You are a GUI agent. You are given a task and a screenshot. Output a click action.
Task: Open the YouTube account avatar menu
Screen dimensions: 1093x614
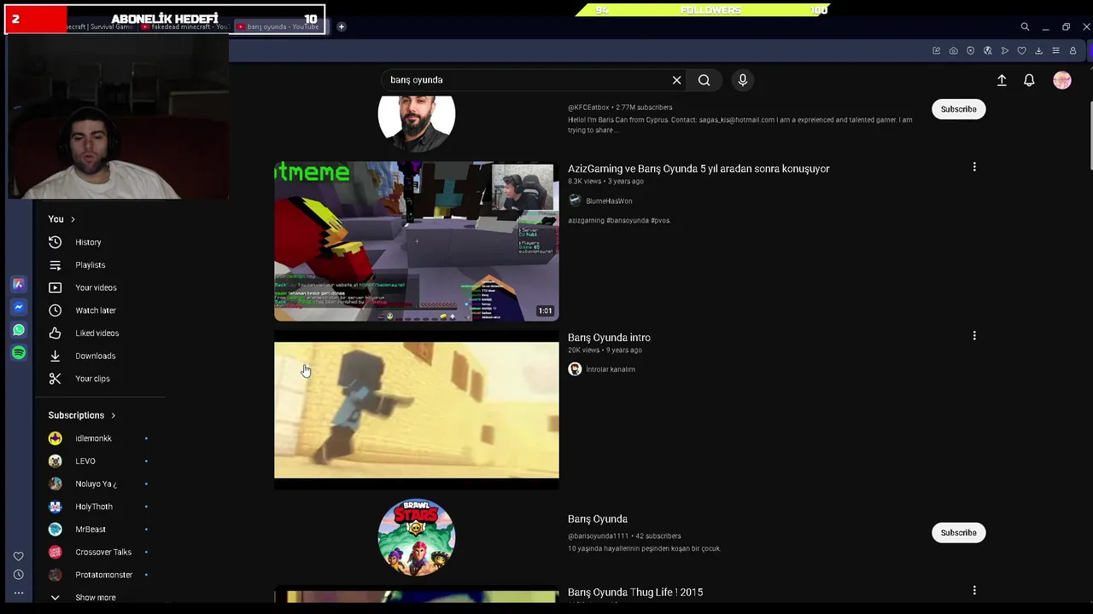1062,80
